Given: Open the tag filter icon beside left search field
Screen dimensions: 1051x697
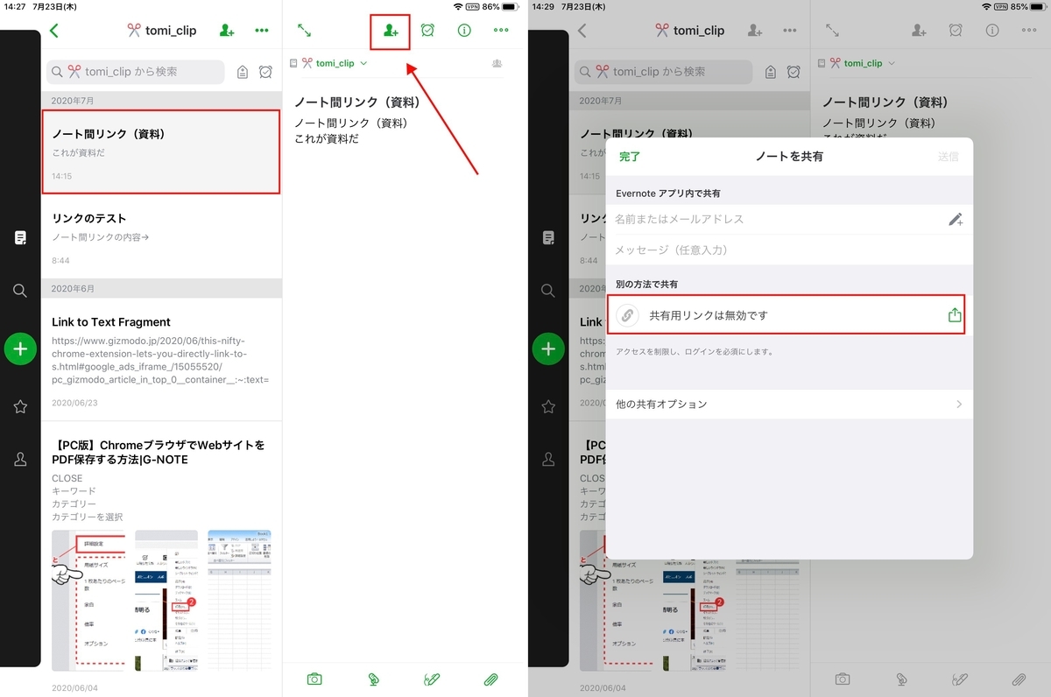Looking at the screenshot, I should click(x=243, y=72).
